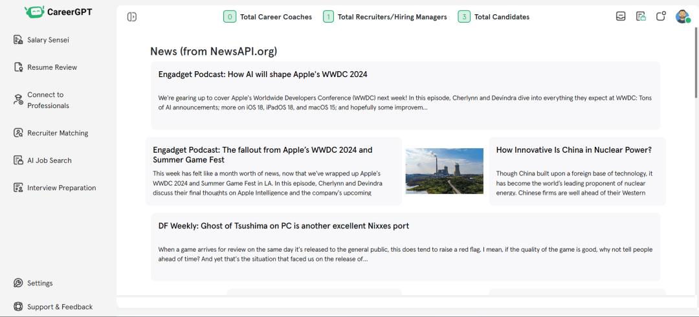The height and width of the screenshot is (317, 699).
Task: Click the Interview Preparation sidebar icon
Action: pos(18,188)
